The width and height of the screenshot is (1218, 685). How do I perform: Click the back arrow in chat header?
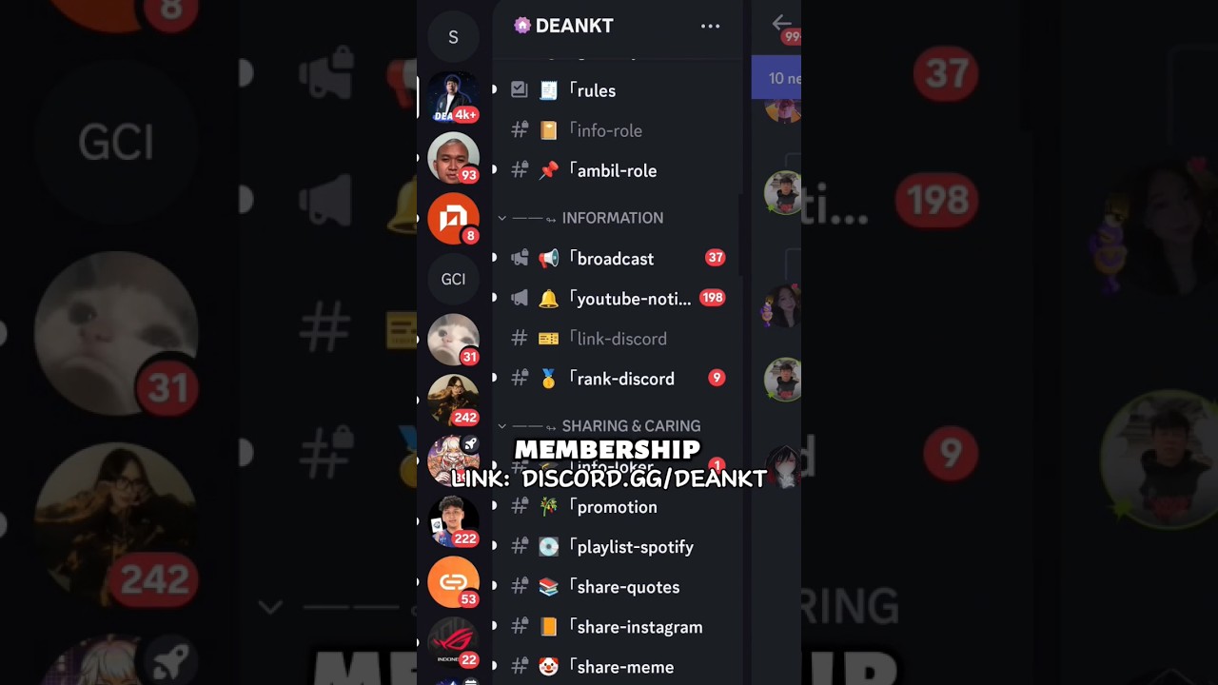point(781,23)
